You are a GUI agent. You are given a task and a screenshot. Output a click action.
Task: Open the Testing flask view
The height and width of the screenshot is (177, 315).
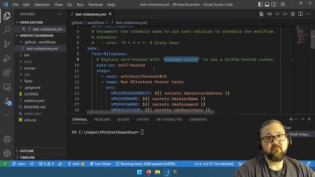7,102
